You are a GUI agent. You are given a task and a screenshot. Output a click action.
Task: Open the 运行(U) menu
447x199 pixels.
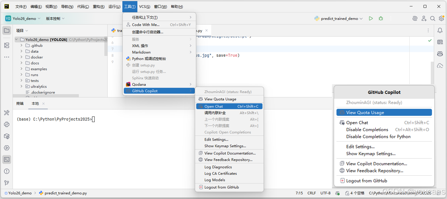pyautogui.click(x=114, y=6)
